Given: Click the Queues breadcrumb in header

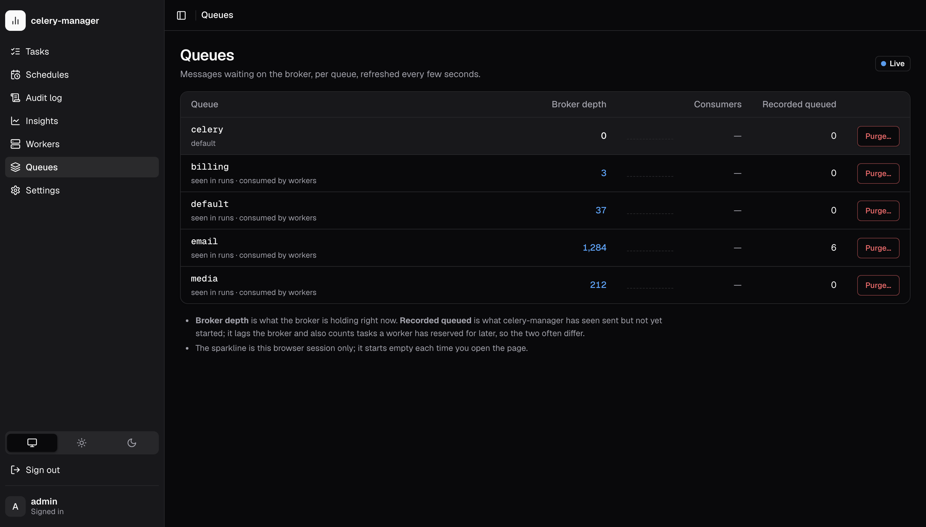Looking at the screenshot, I should point(217,15).
